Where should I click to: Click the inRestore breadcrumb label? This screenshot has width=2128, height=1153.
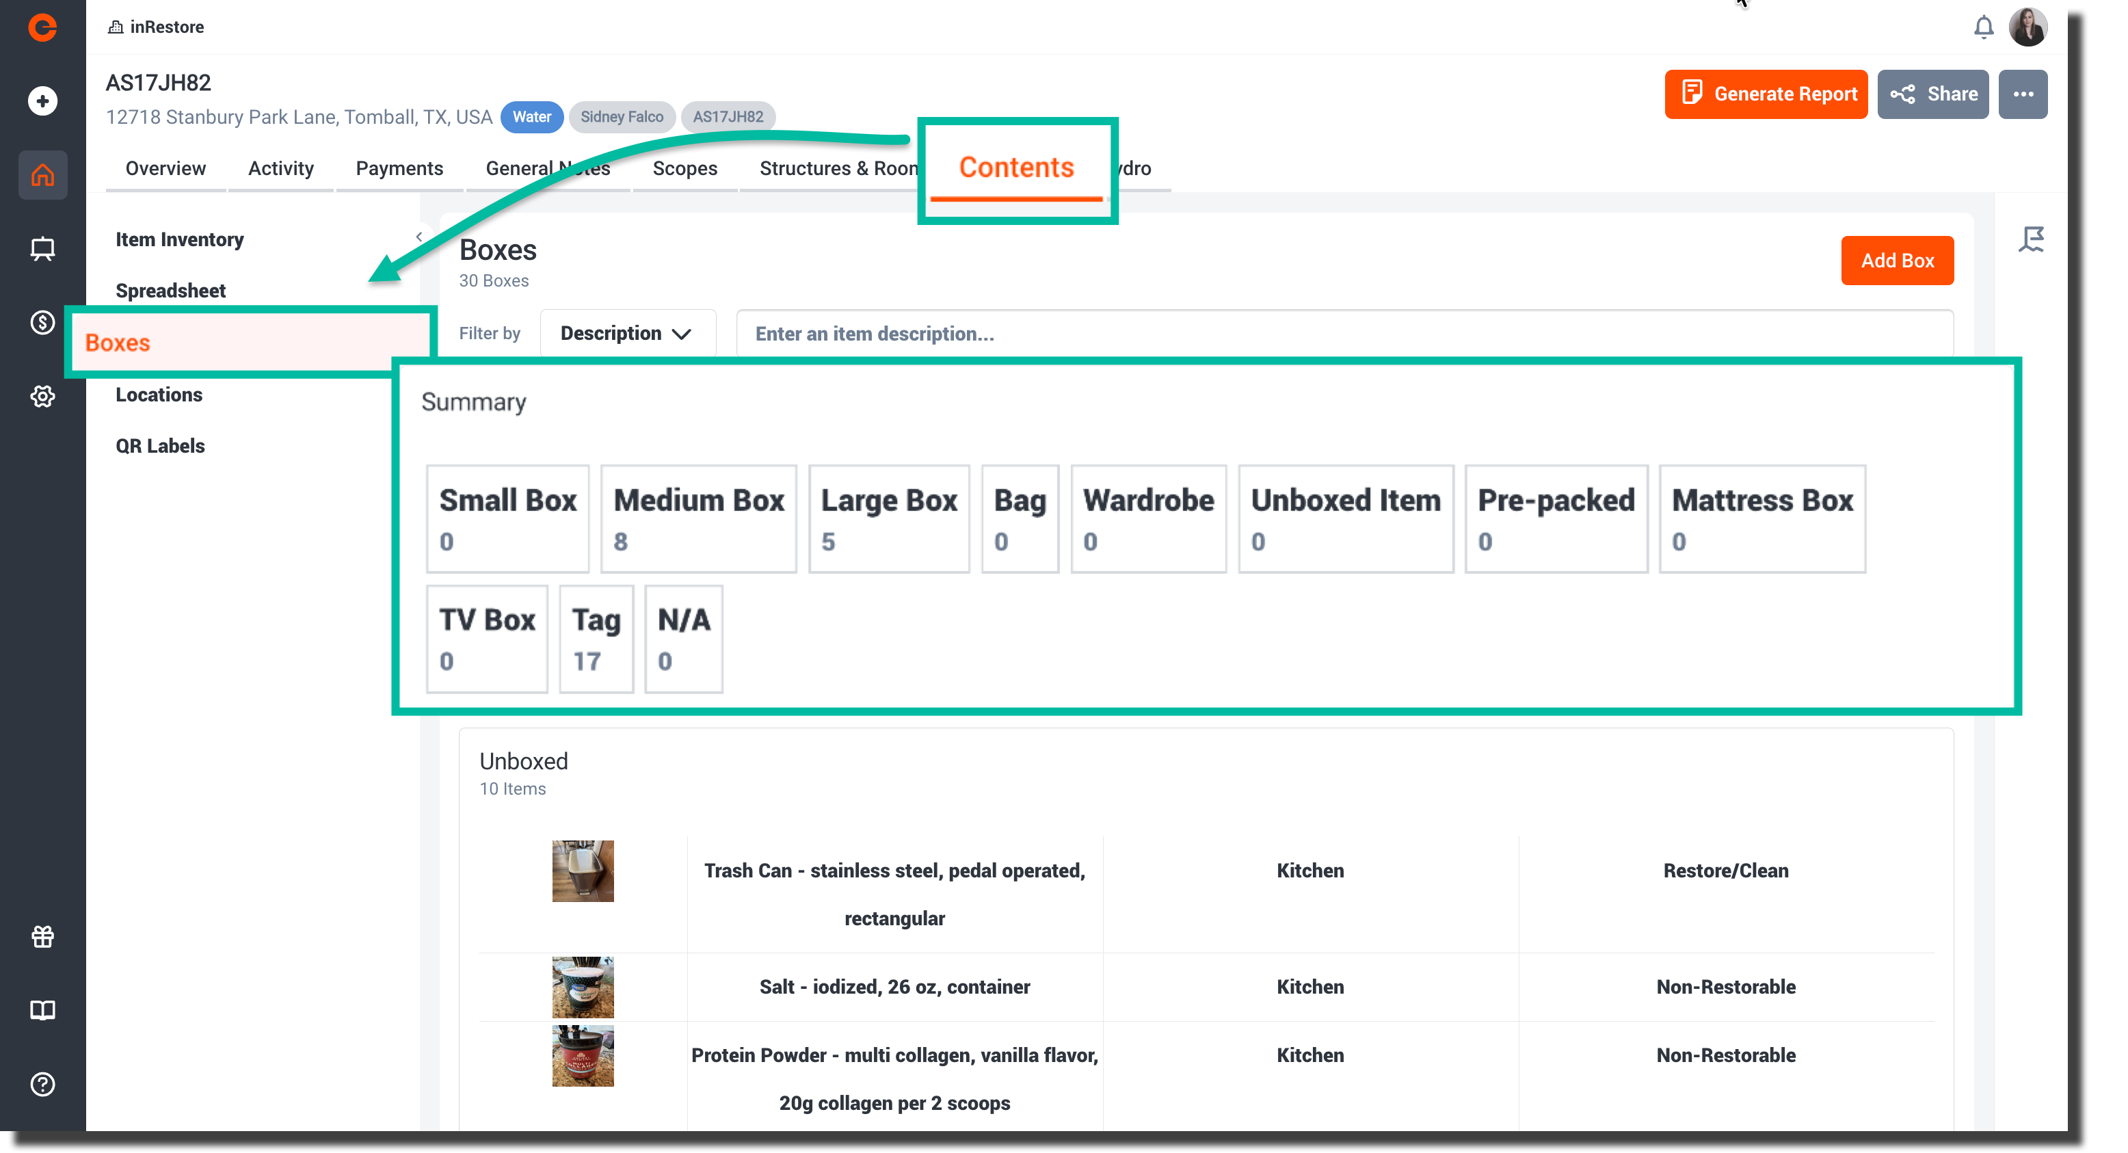point(156,27)
